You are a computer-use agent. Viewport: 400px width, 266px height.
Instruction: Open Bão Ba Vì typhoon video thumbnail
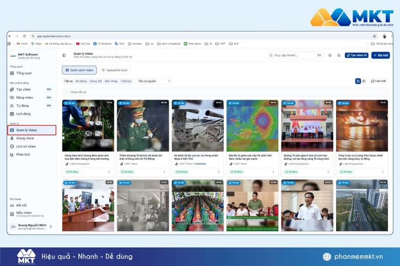[252, 126]
